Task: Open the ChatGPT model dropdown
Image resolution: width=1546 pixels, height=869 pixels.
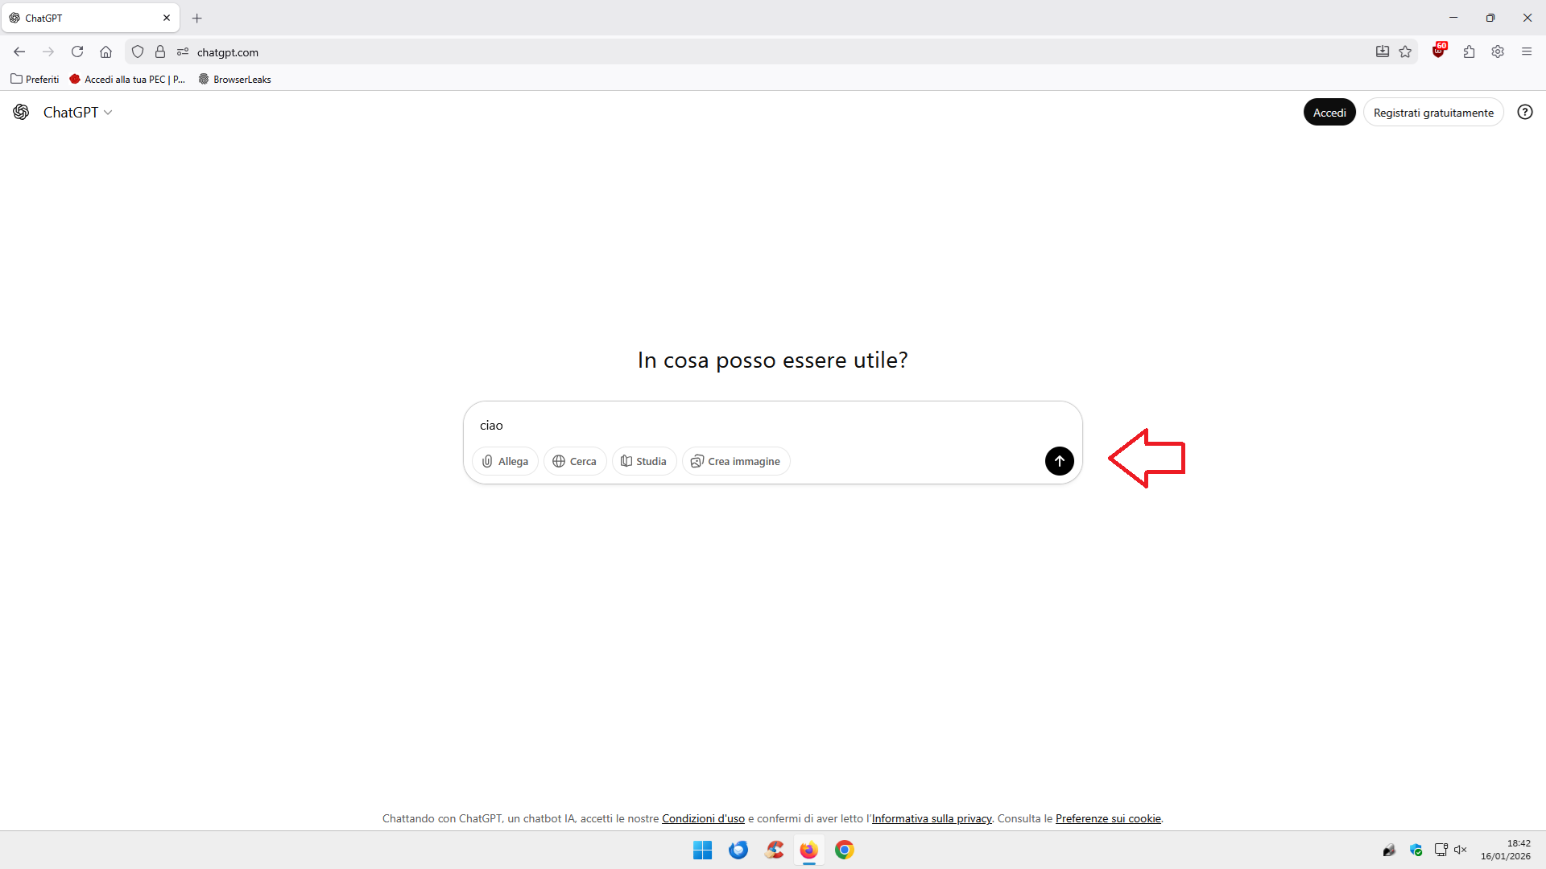Action: coord(77,113)
